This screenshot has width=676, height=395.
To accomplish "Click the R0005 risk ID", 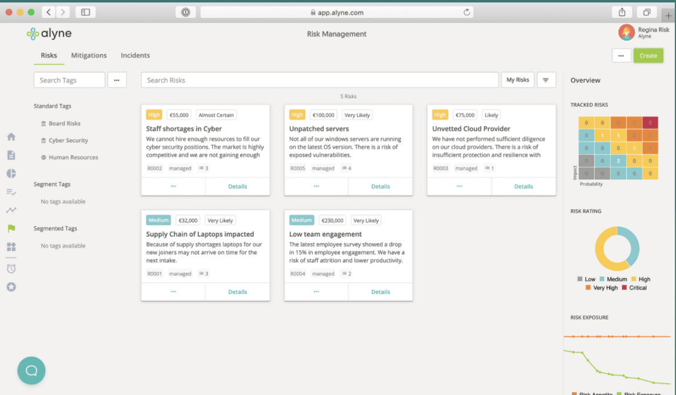I will coord(297,168).
